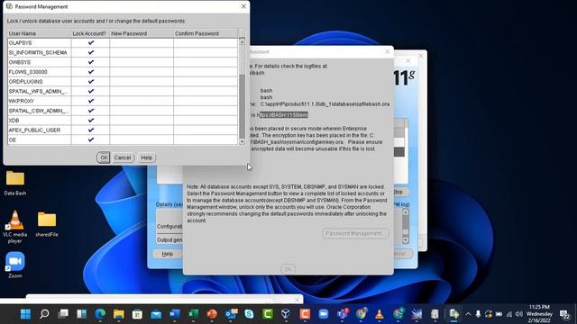The width and height of the screenshot is (577, 324).
Task: Open the Windows Start menu
Action: 26,314
